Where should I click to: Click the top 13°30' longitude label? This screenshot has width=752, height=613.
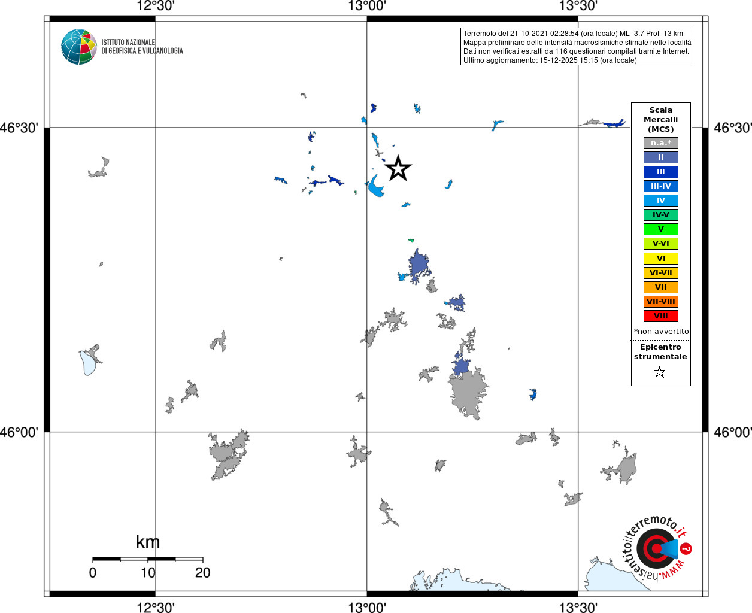pyautogui.click(x=578, y=6)
